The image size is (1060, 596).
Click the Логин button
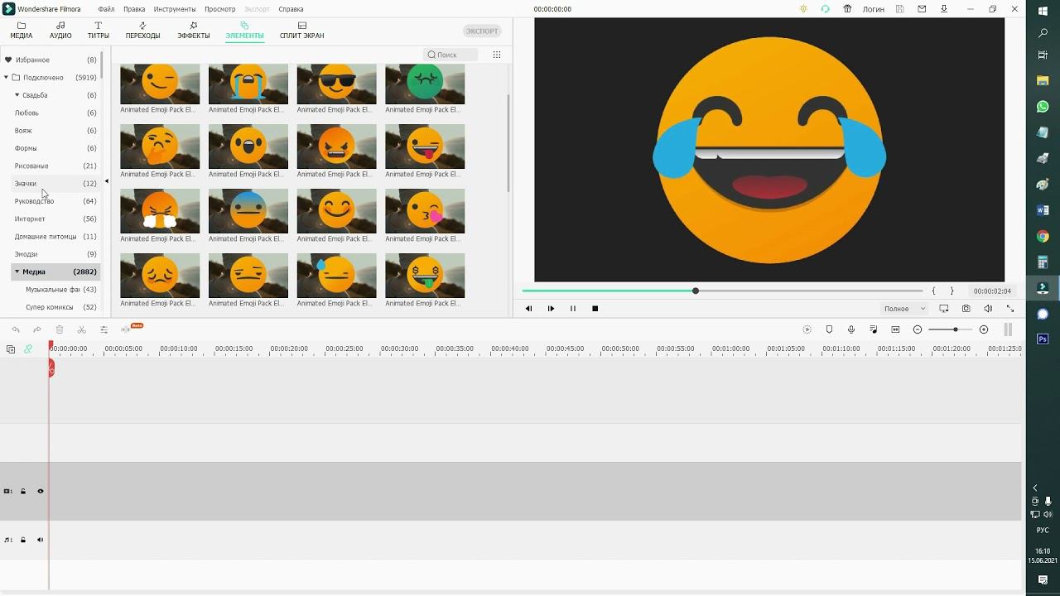[874, 9]
